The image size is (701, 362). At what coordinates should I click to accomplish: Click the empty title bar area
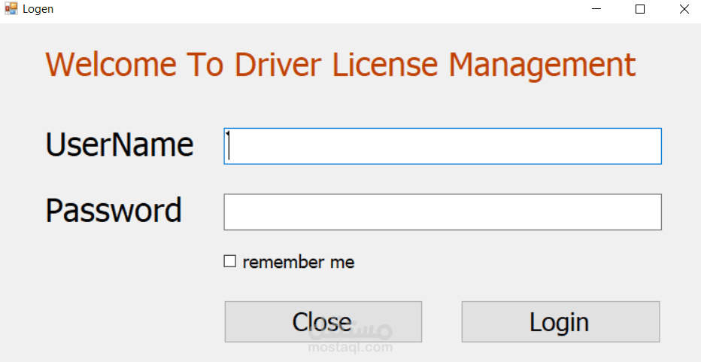click(x=301, y=9)
